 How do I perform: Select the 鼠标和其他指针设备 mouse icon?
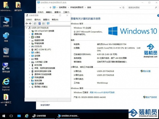point(32,71)
